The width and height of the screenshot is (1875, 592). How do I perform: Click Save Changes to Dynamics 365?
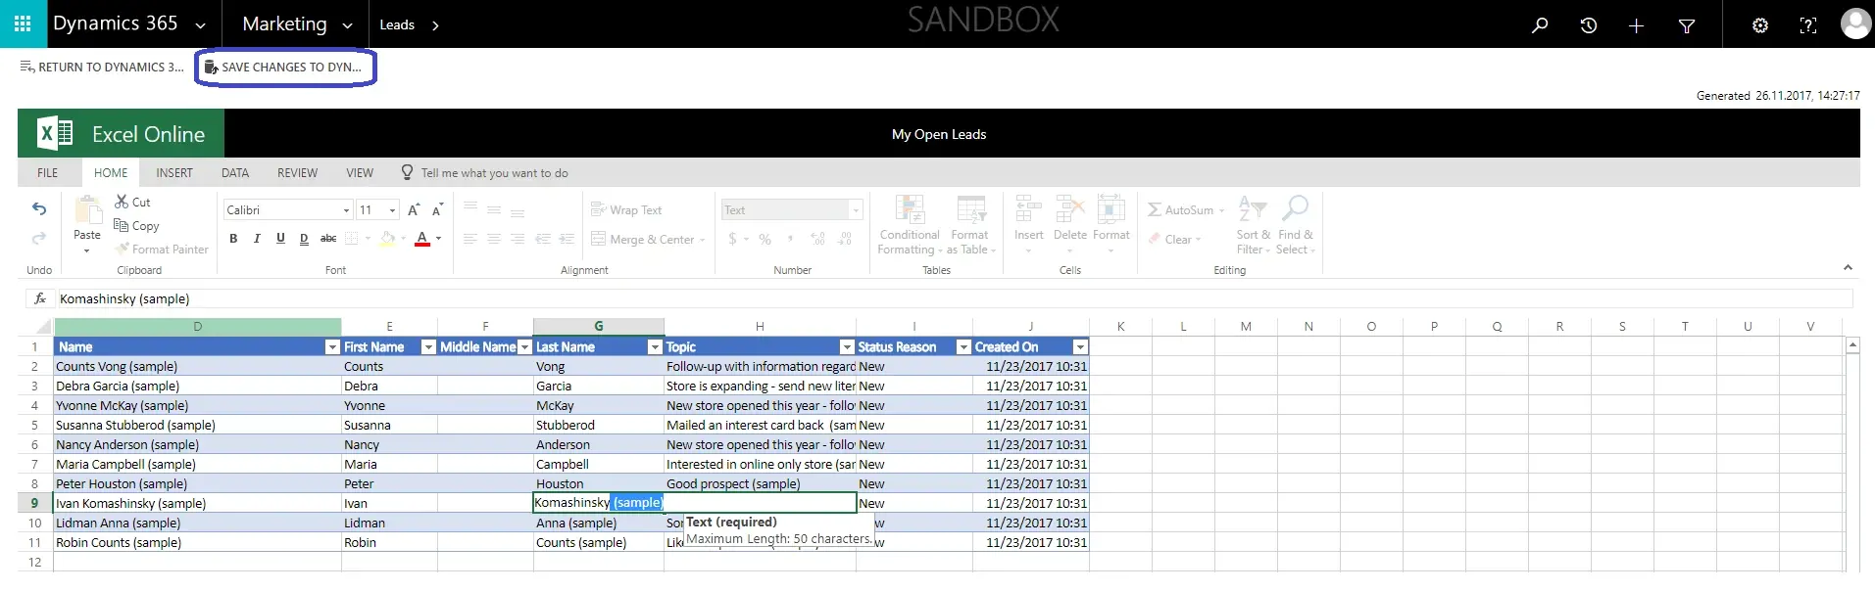coord(283,67)
